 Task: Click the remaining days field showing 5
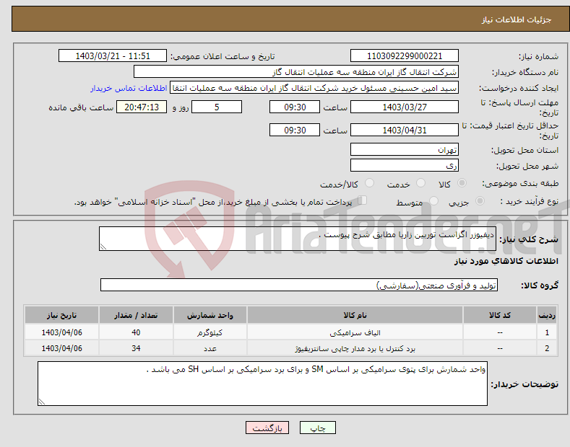pyautogui.click(x=217, y=107)
